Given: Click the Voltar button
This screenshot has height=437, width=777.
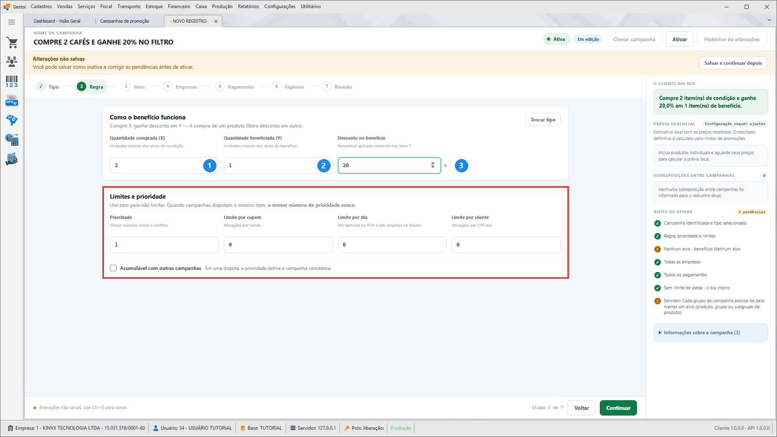Looking at the screenshot, I should pyautogui.click(x=582, y=408).
